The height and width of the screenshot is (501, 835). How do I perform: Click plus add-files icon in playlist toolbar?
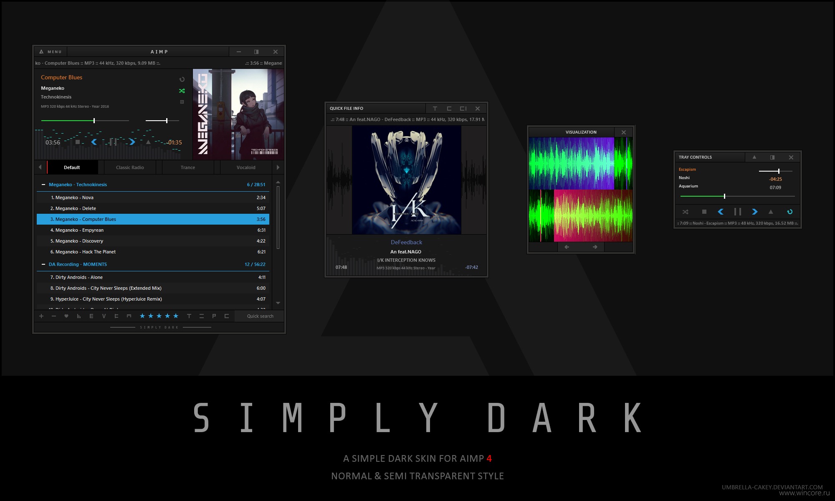pyautogui.click(x=41, y=316)
